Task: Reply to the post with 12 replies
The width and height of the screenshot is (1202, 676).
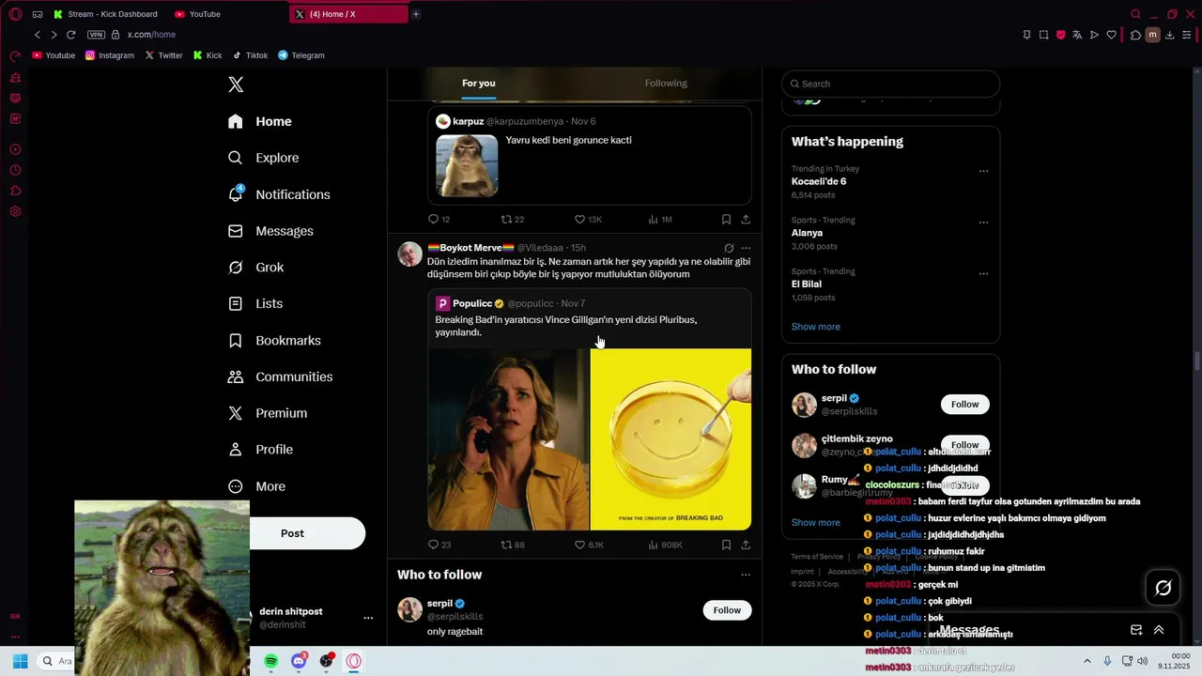Action: click(439, 220)
